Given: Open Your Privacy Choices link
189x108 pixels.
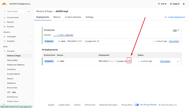Looking at the screenshot, I should pyautogui.click(x=148, y=105).
